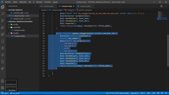Start Live Share from status bar
Screen dimensions: 169x95
tap(15, 93)
